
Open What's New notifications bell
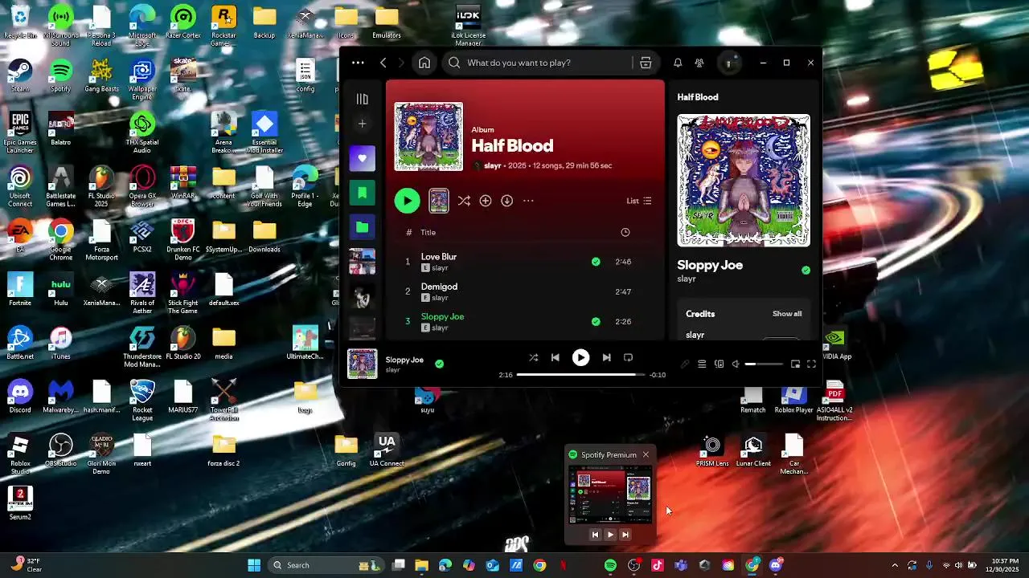click(x=678, y=63)
